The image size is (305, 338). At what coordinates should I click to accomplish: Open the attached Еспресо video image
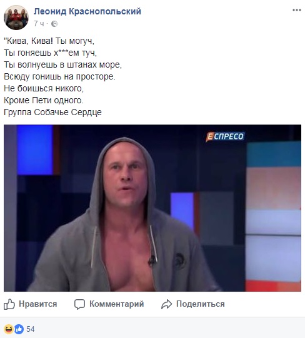pos(152,208)
